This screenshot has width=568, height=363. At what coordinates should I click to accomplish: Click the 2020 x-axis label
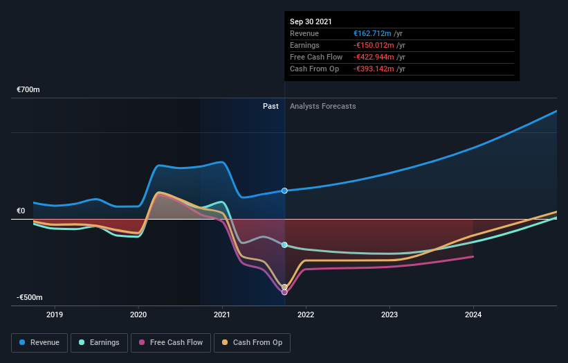point(138,315)
